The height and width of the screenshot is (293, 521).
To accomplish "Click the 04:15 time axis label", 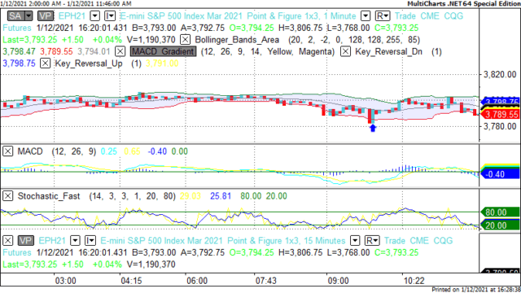I will 131,281.
